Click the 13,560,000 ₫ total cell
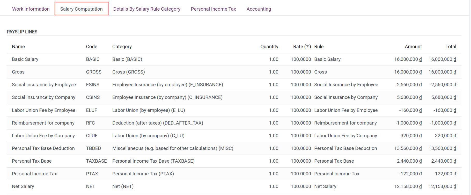The height and width of the screenshot is (195, 471). [442, 148]
